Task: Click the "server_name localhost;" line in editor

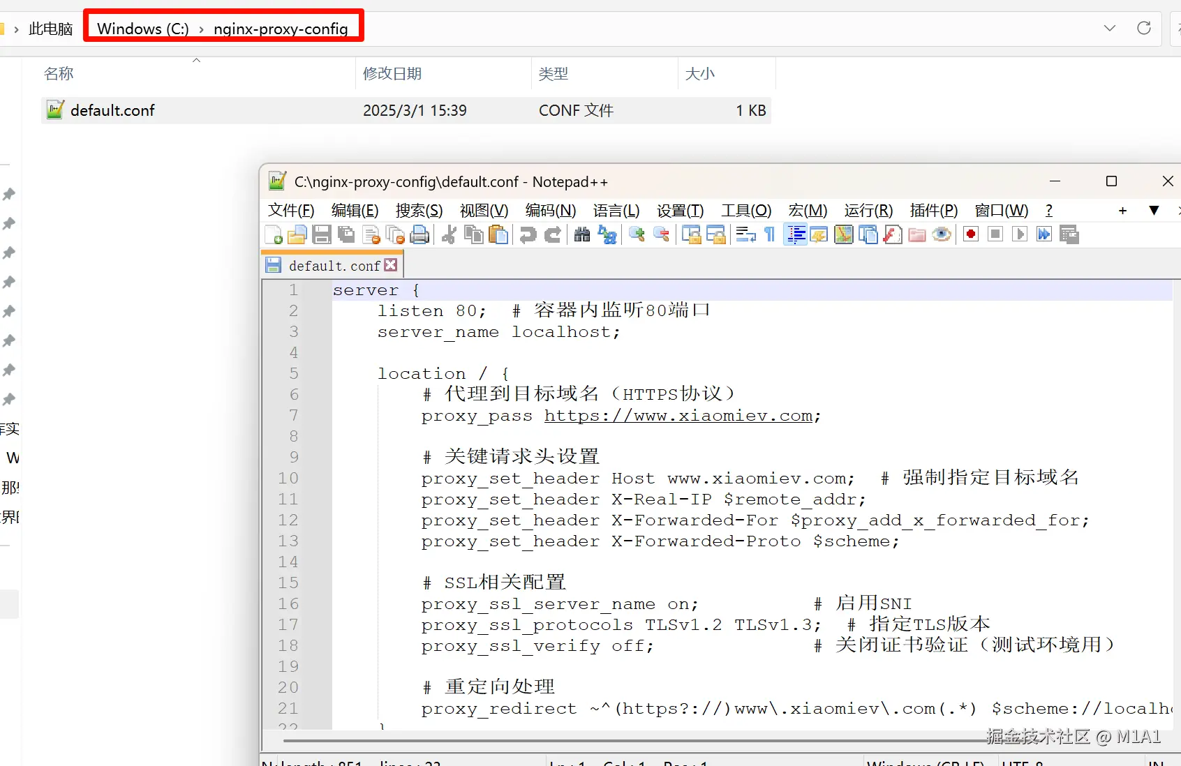Action: (x=498, y=332)
